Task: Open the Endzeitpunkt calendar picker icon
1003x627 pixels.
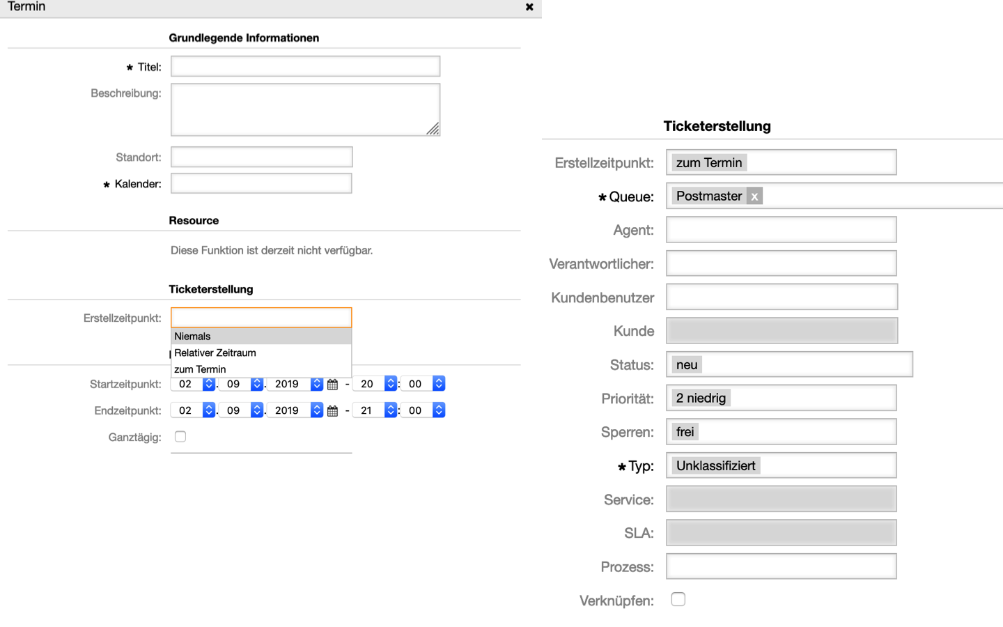Action: [x=333, y=411]
